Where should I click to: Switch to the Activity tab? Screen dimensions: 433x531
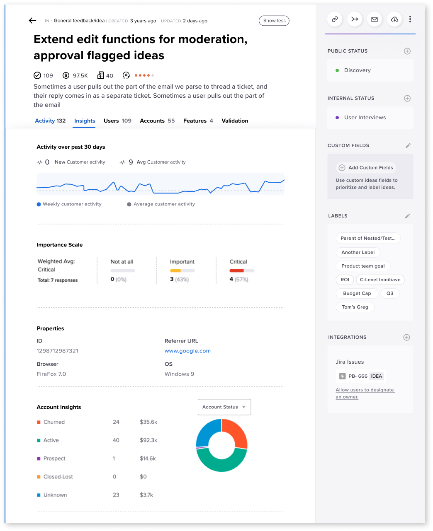(x=50, y=121)
